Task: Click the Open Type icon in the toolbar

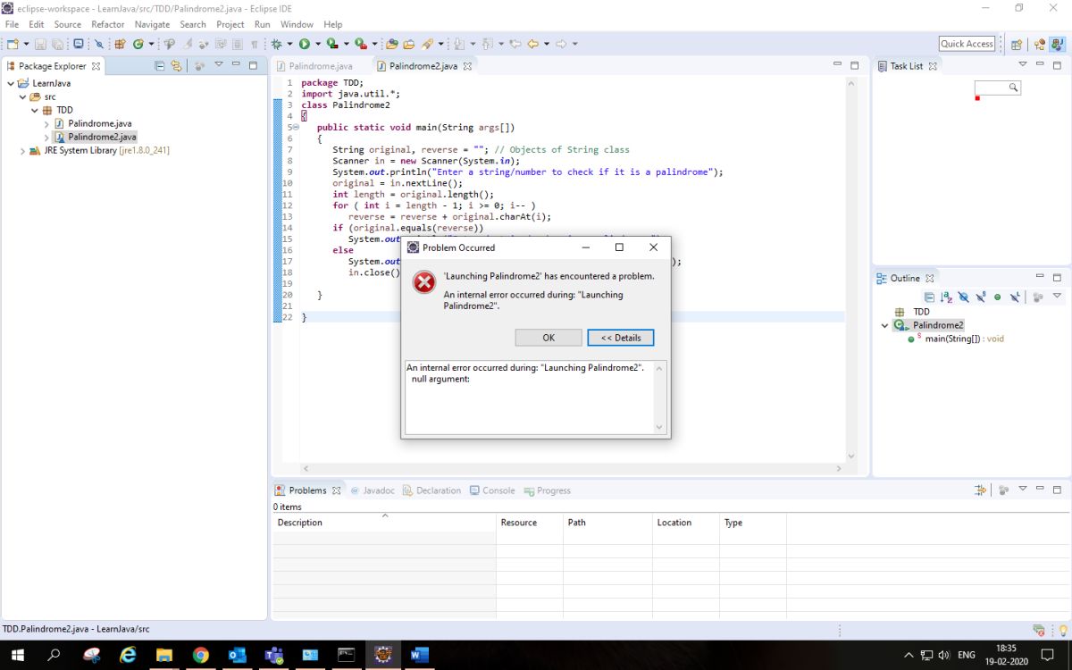Action: (x=391, y=44)
